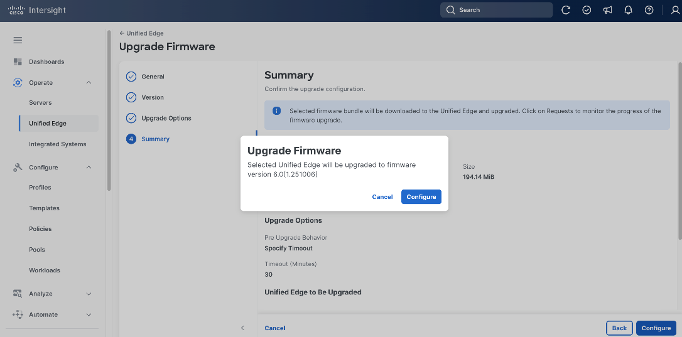Click the Dashboards sidebar icon

[x=18, y=62]
